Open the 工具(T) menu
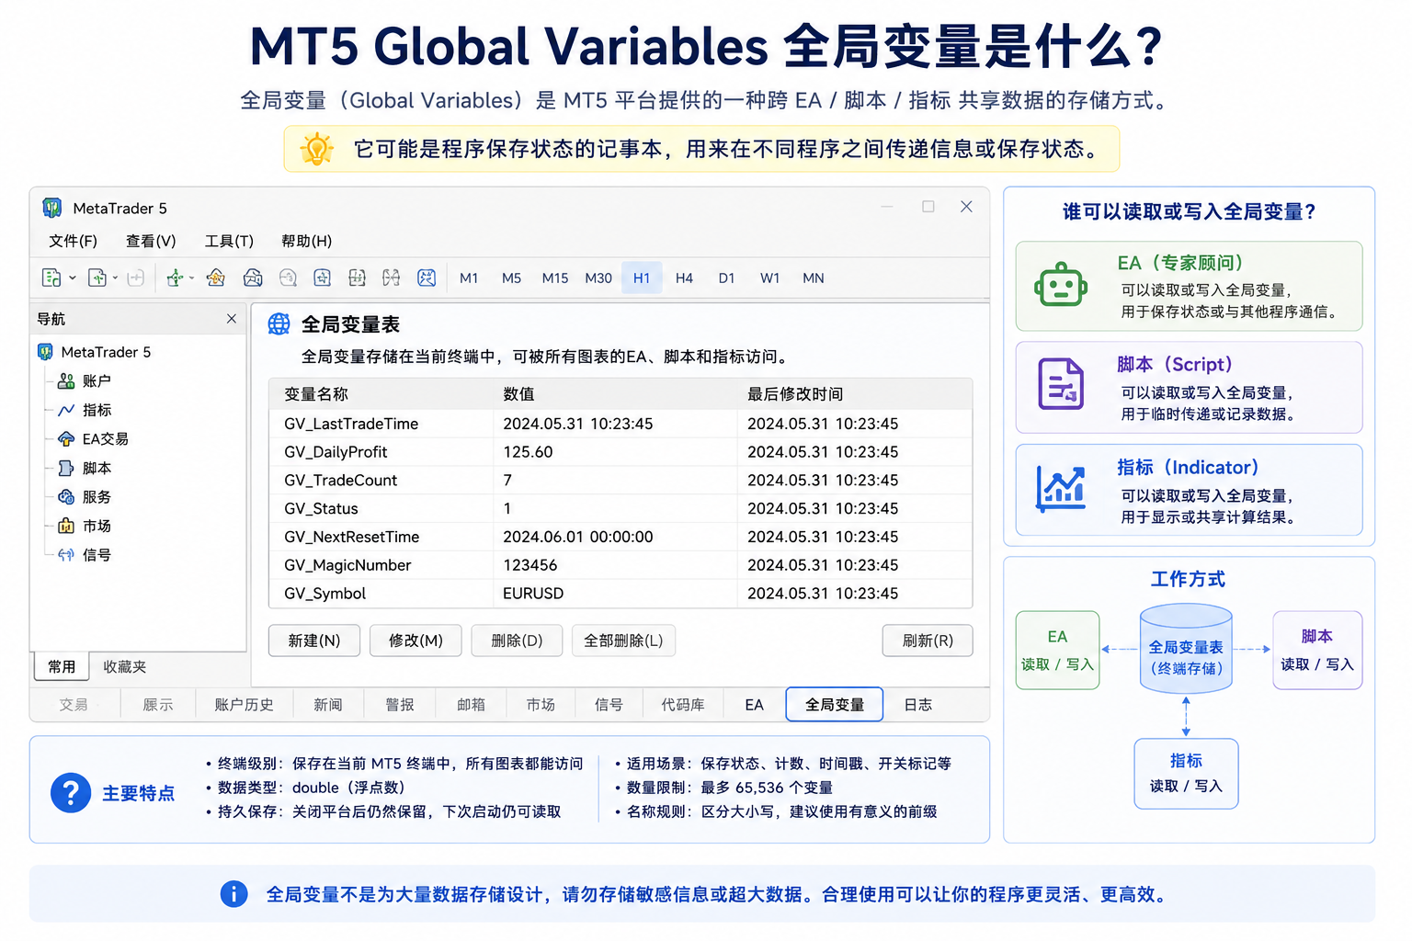The image size is (1412, 941). tap(229, 241)
